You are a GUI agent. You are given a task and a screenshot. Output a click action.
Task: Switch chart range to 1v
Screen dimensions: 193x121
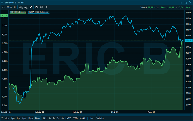pos(50,118)
